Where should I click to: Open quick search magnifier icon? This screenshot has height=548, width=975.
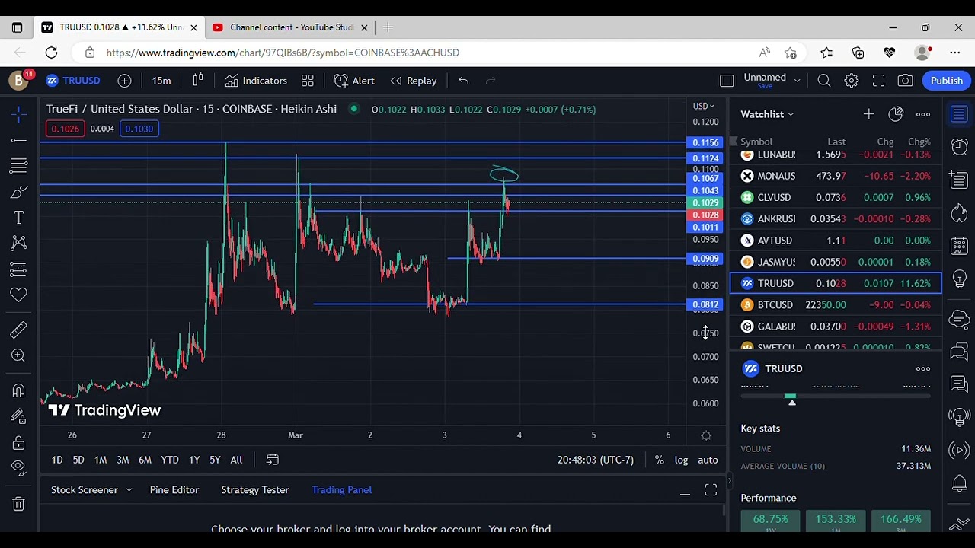(824, 81)
